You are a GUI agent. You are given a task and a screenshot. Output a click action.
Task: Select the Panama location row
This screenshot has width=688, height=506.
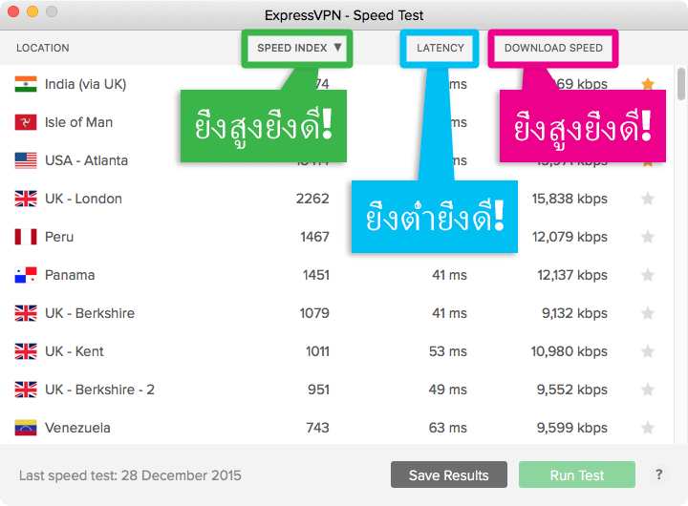(x=337, y=275)
